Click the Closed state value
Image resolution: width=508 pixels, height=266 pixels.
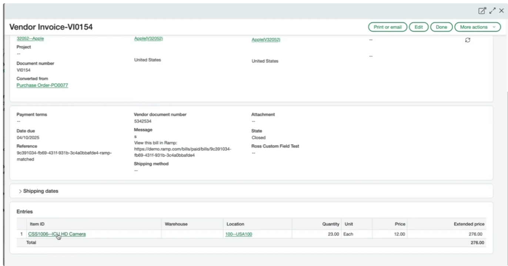[258, 137]
